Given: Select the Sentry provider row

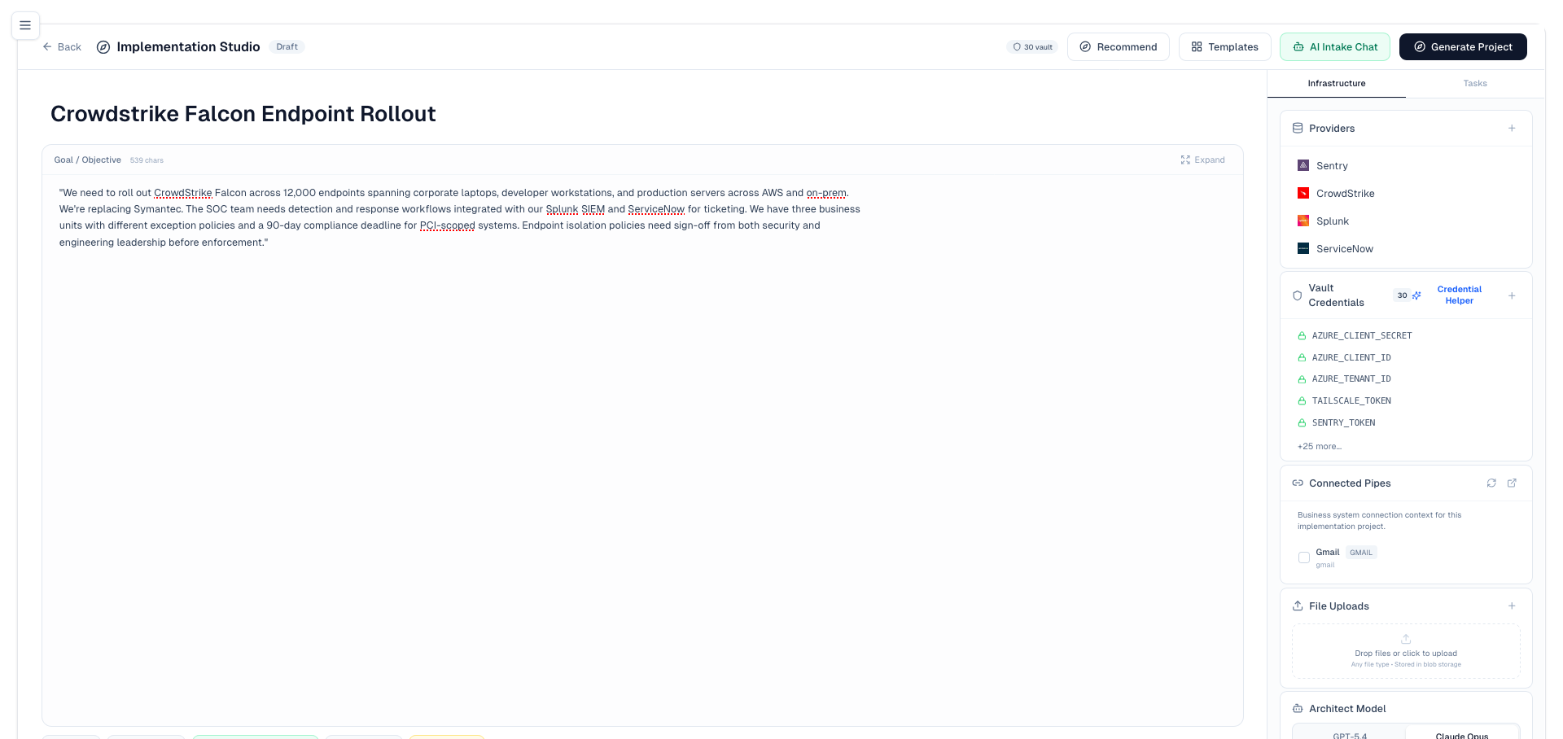Looking at the screenshot, I should pos(1406,165).
